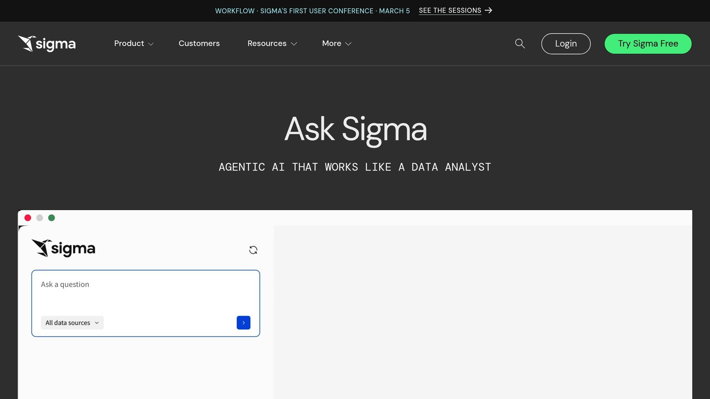Screen dimensions: 710x399
Task: Select Customers in the navigation bar
Action: 199,44
